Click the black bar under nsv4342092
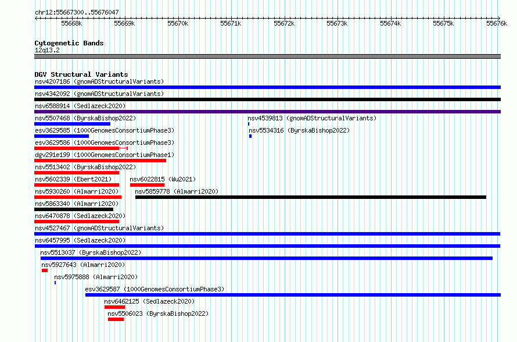This screenshot has width=517, height=342. pyautogui.click(x=267, y=99)
